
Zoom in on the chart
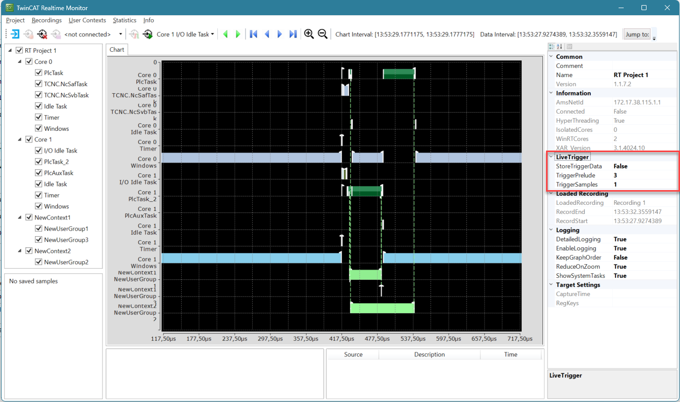coord(309,34)
